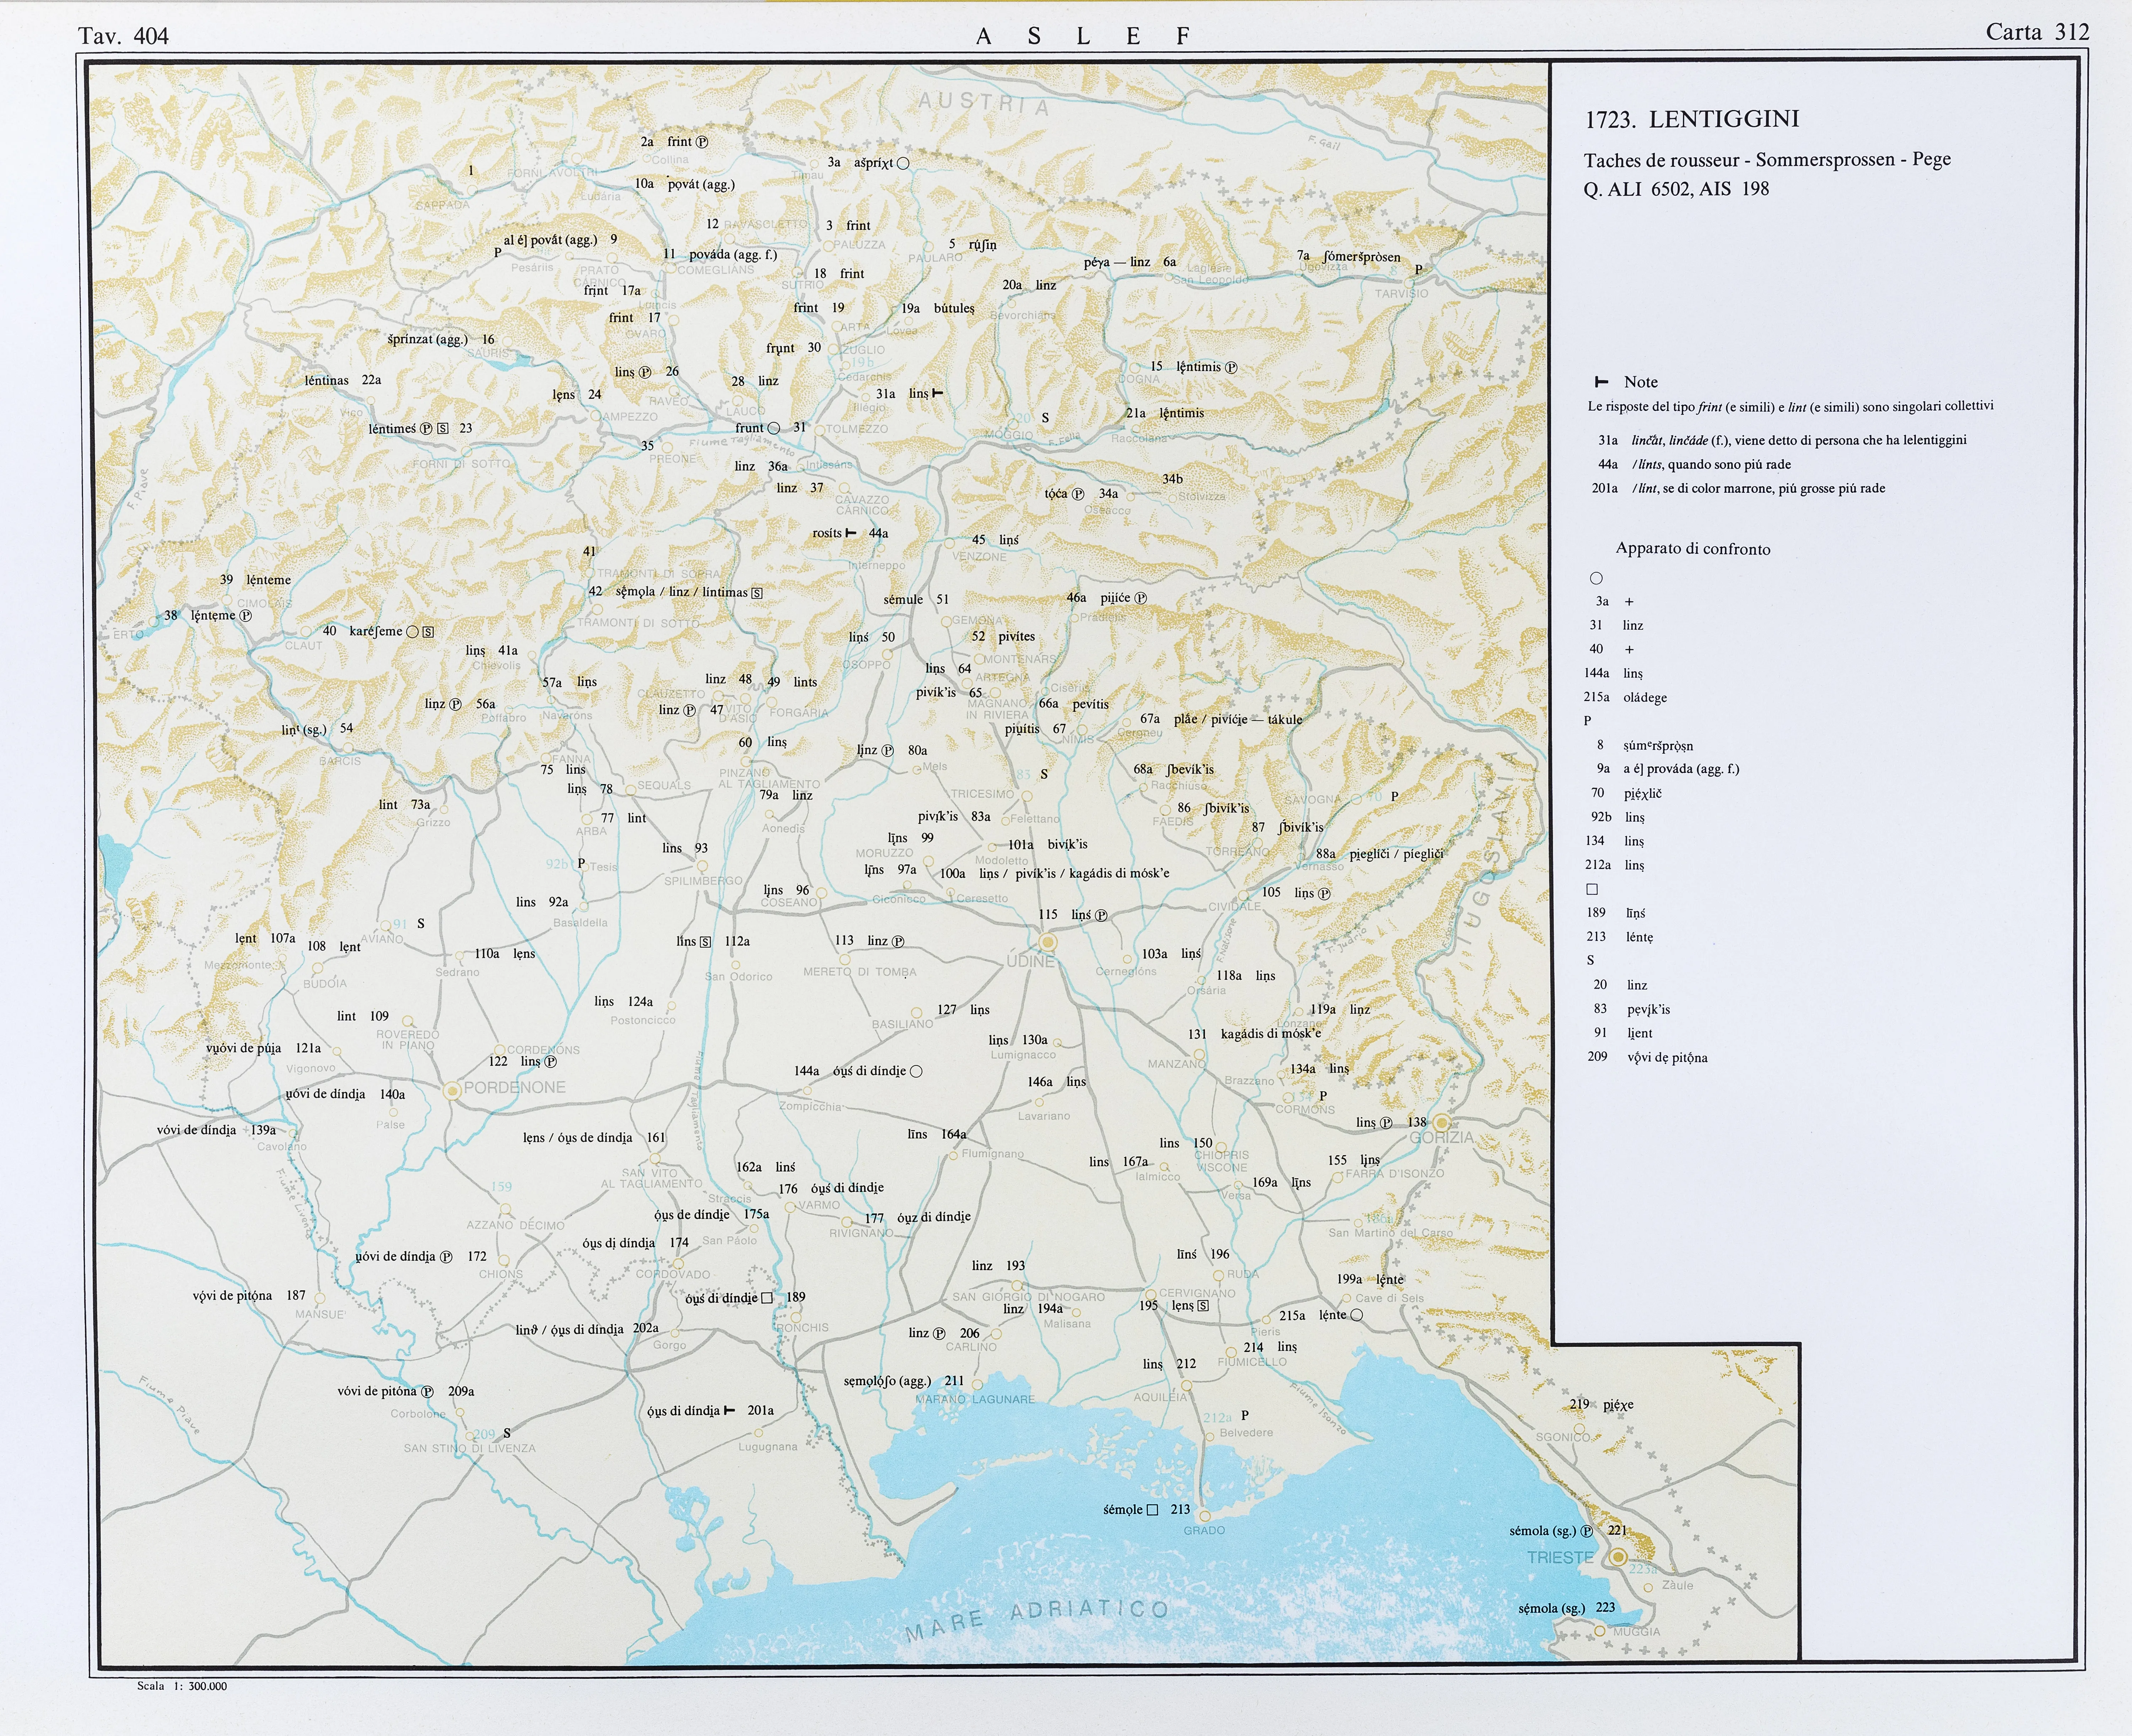Click the Udine city marker circle
This screenshot has width=2132, height=1736.
point(1048,942)
